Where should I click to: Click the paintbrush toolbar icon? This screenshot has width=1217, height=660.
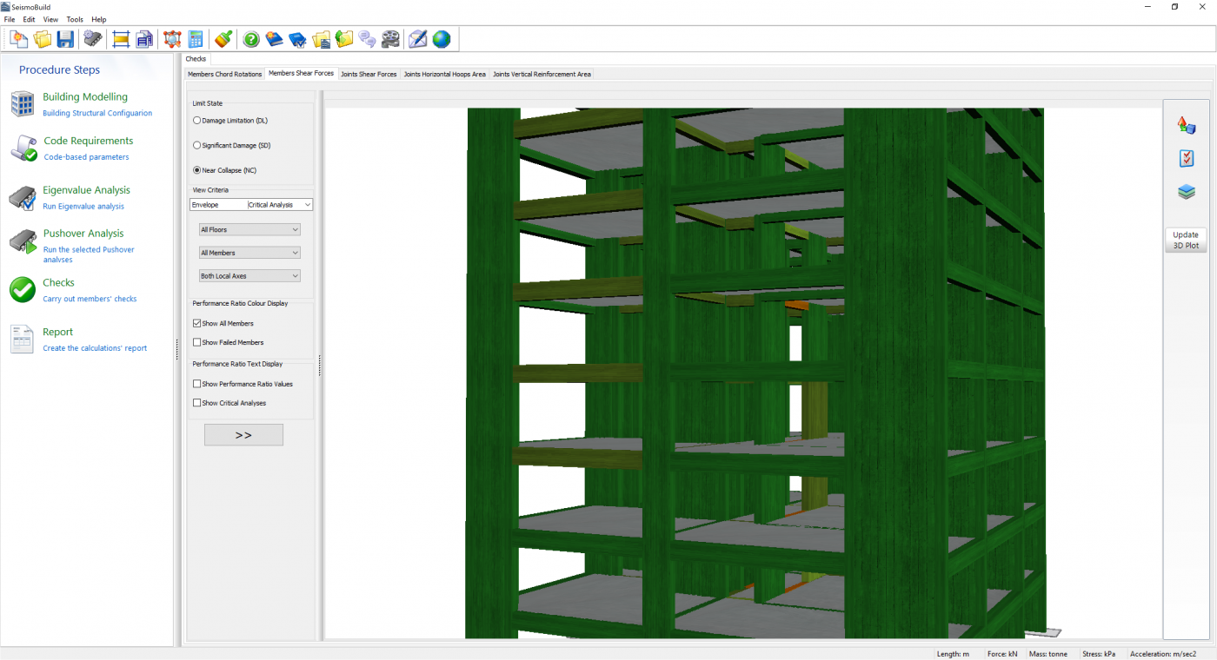223,39
